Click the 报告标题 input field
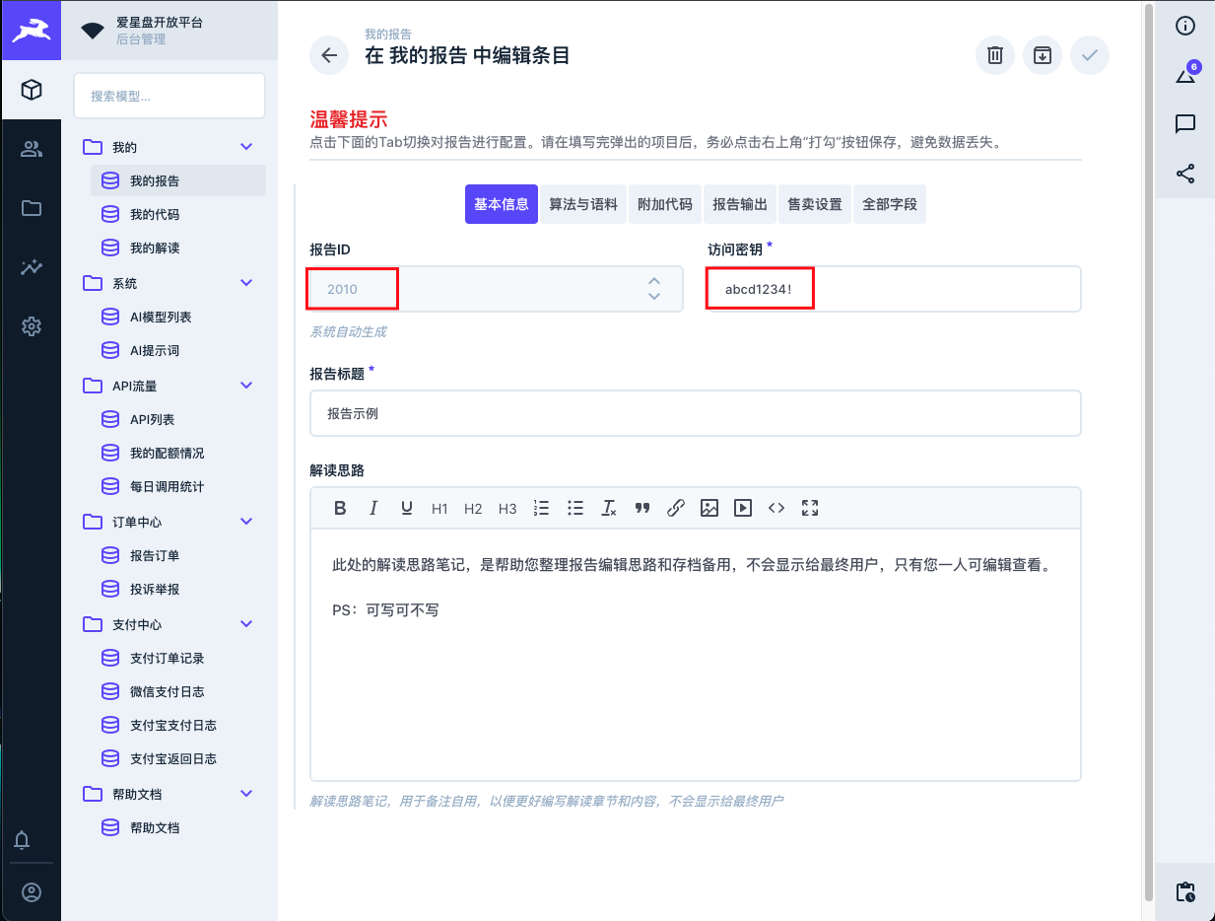The height and width of the screenshot is (921, 1215). (x=695, y=413)
